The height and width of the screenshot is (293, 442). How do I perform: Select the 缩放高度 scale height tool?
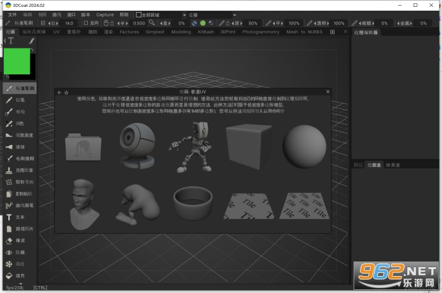tap(20, 135)
